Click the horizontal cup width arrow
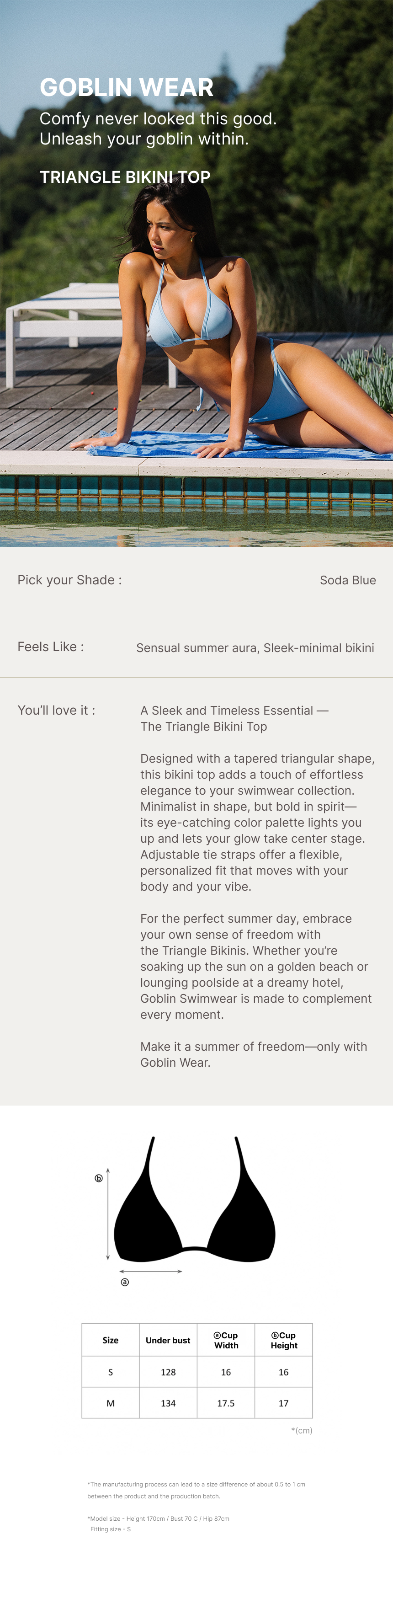This screenshot has height=1609, width=393. tap(150, 1271)
